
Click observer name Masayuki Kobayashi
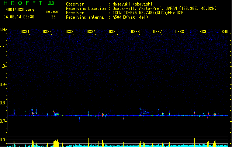tap(132, 4)
